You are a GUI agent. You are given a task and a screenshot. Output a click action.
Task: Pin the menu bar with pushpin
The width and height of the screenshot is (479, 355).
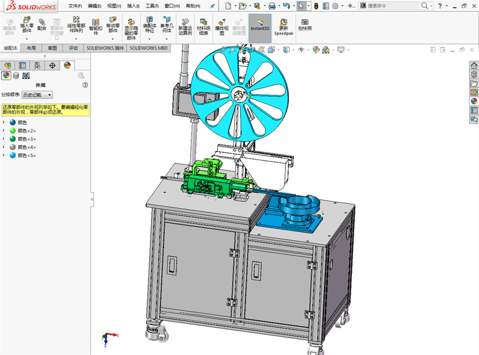click(212, 6)
